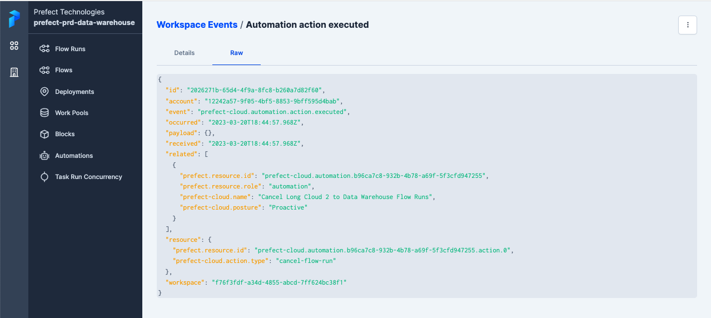
Task: Click the received timestamp value
Action: pyautogui.click(x=253, y=143)
